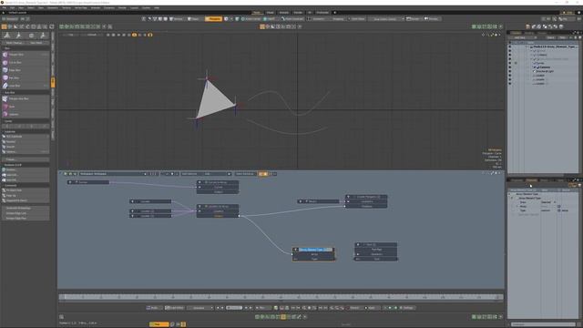Open the Action Center dropdown
The width and height of the screenshot is (583, 328).
pos(251,18)
